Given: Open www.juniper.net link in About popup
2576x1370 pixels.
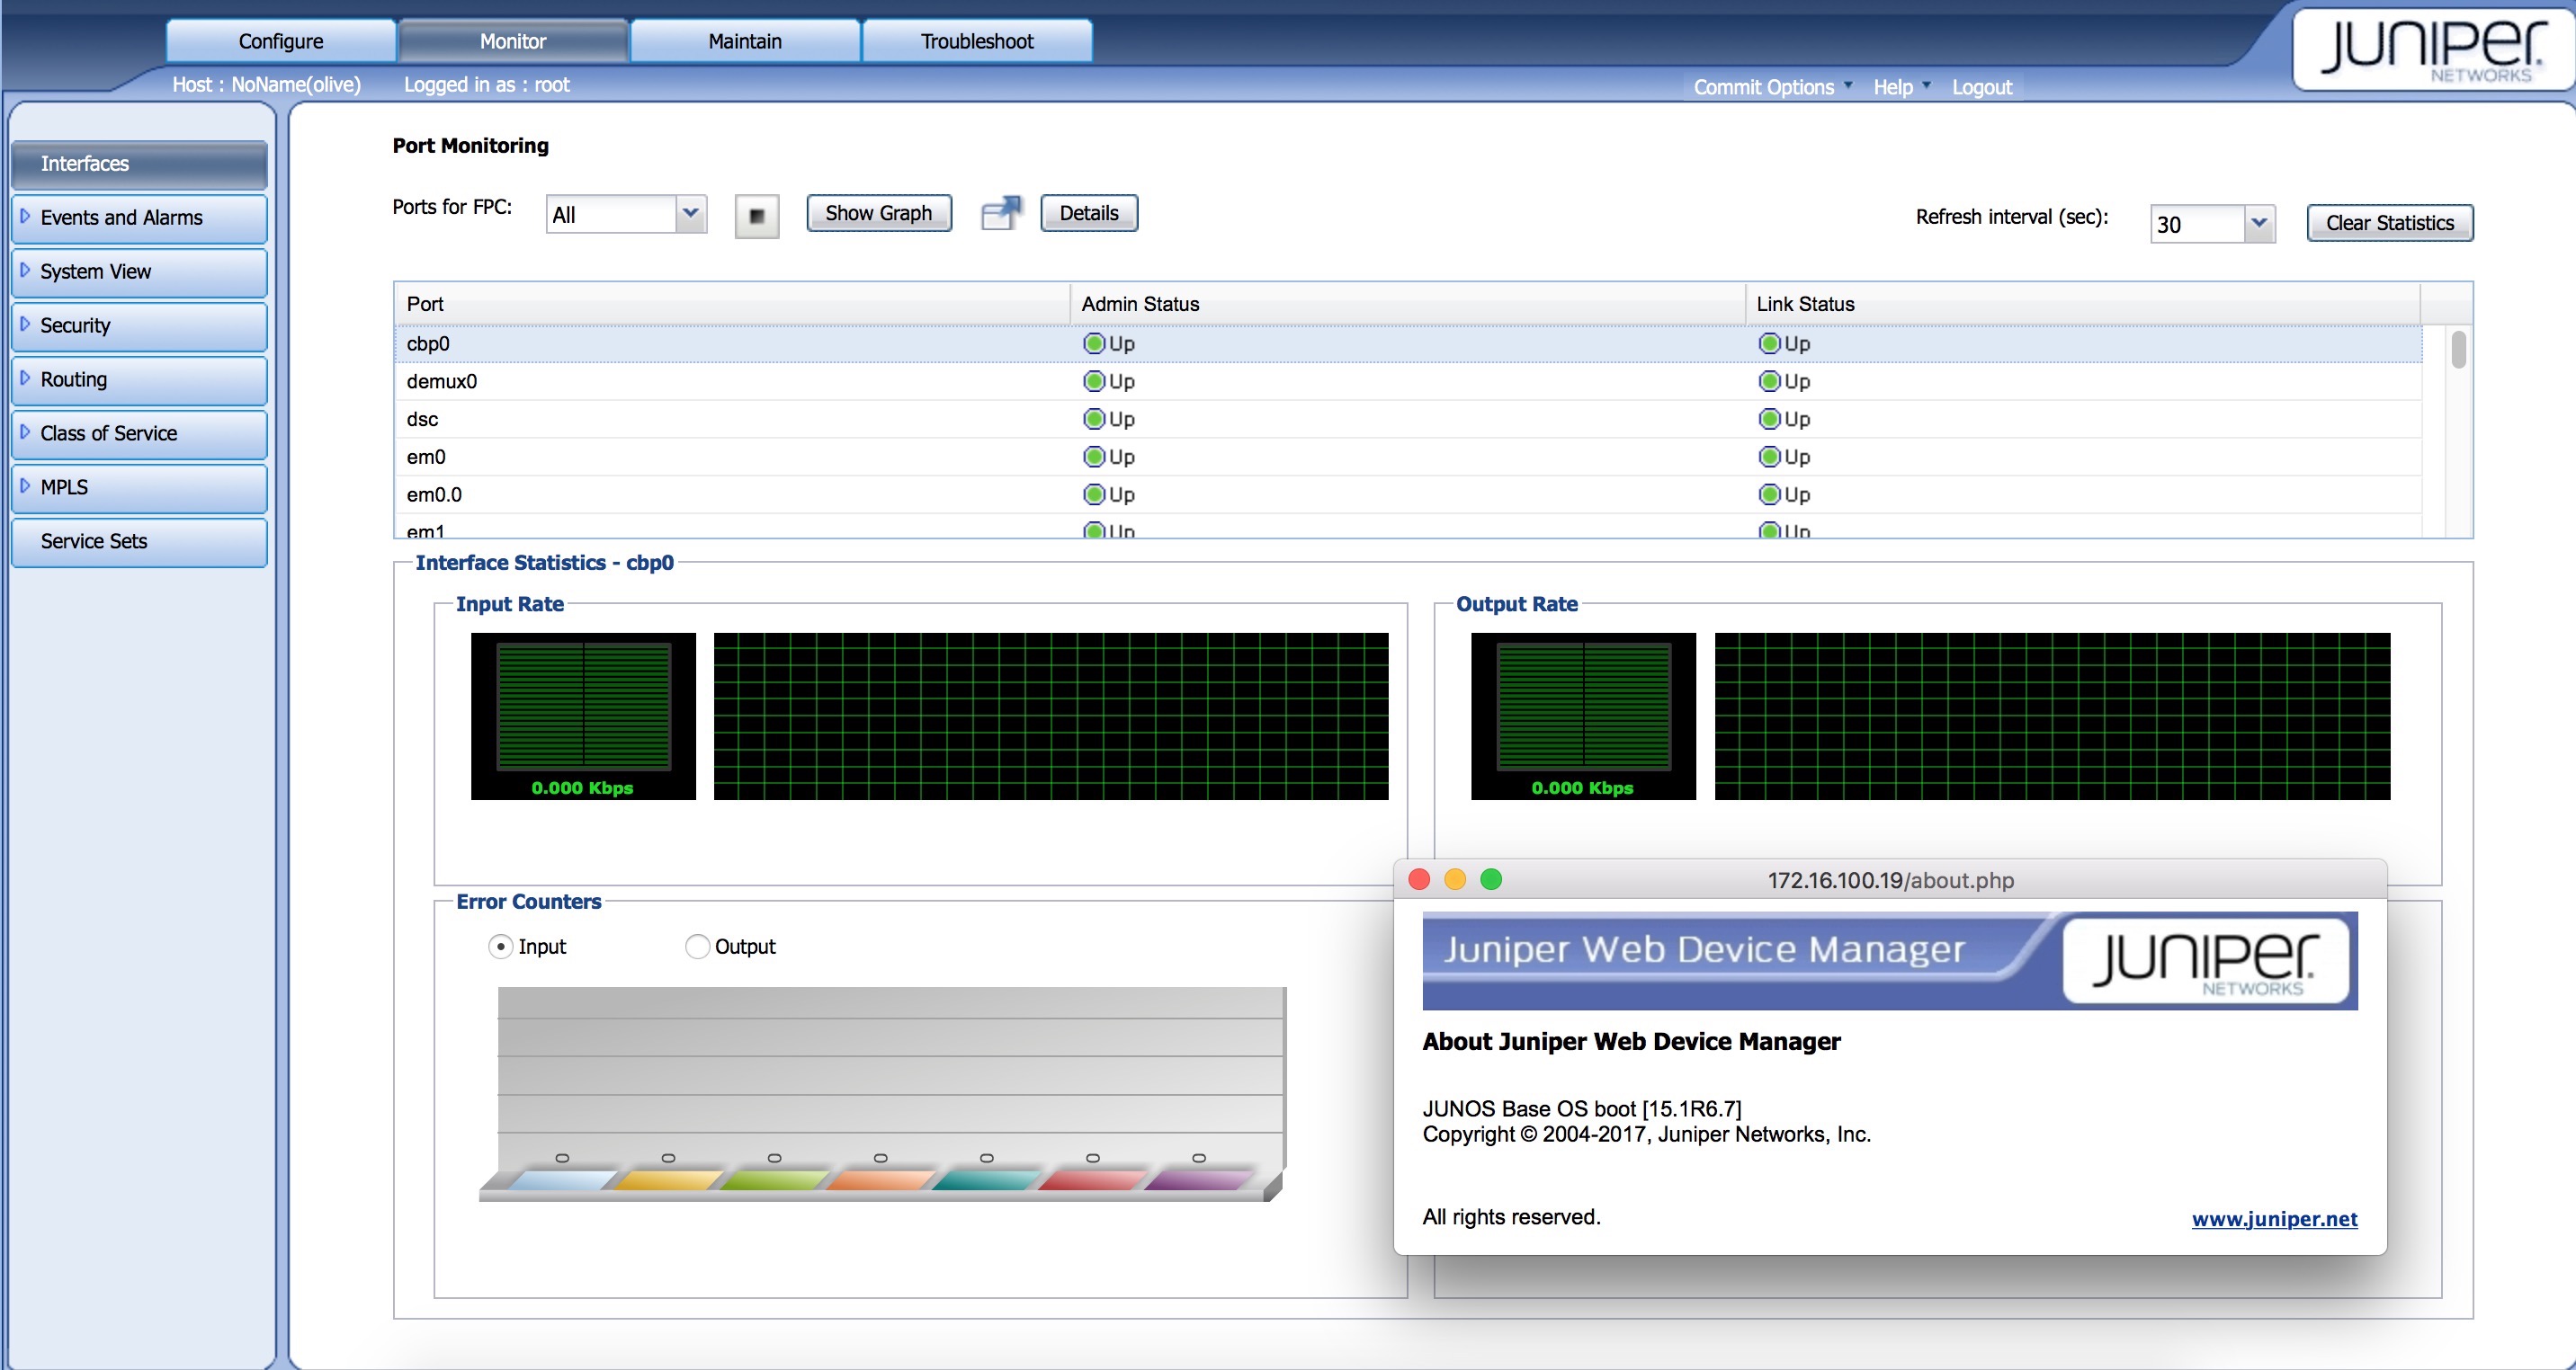Looking at the screenshot, I should coord(2274,1219).
